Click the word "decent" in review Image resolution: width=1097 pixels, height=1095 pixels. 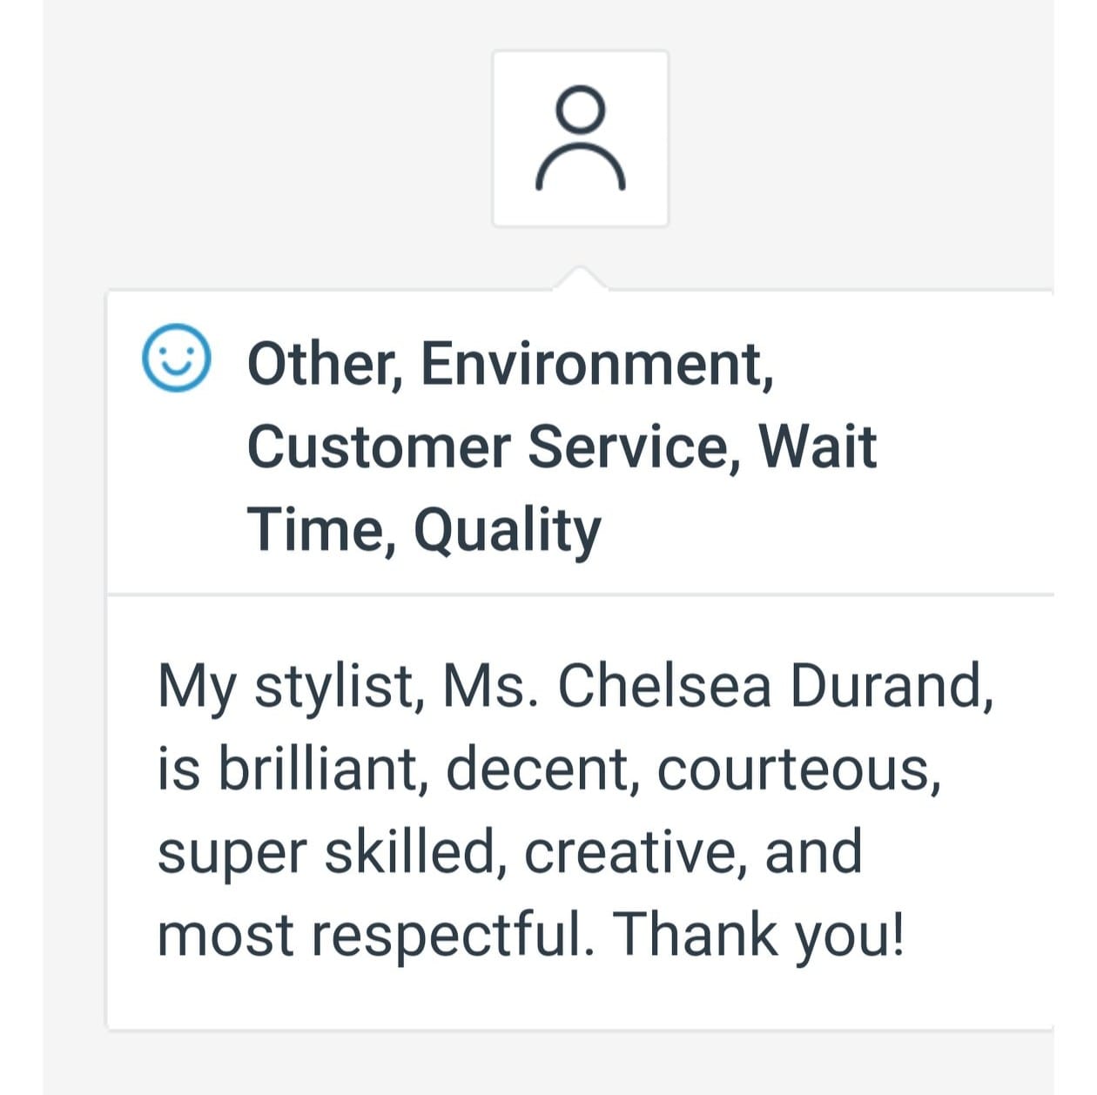[x=538, y=769]
